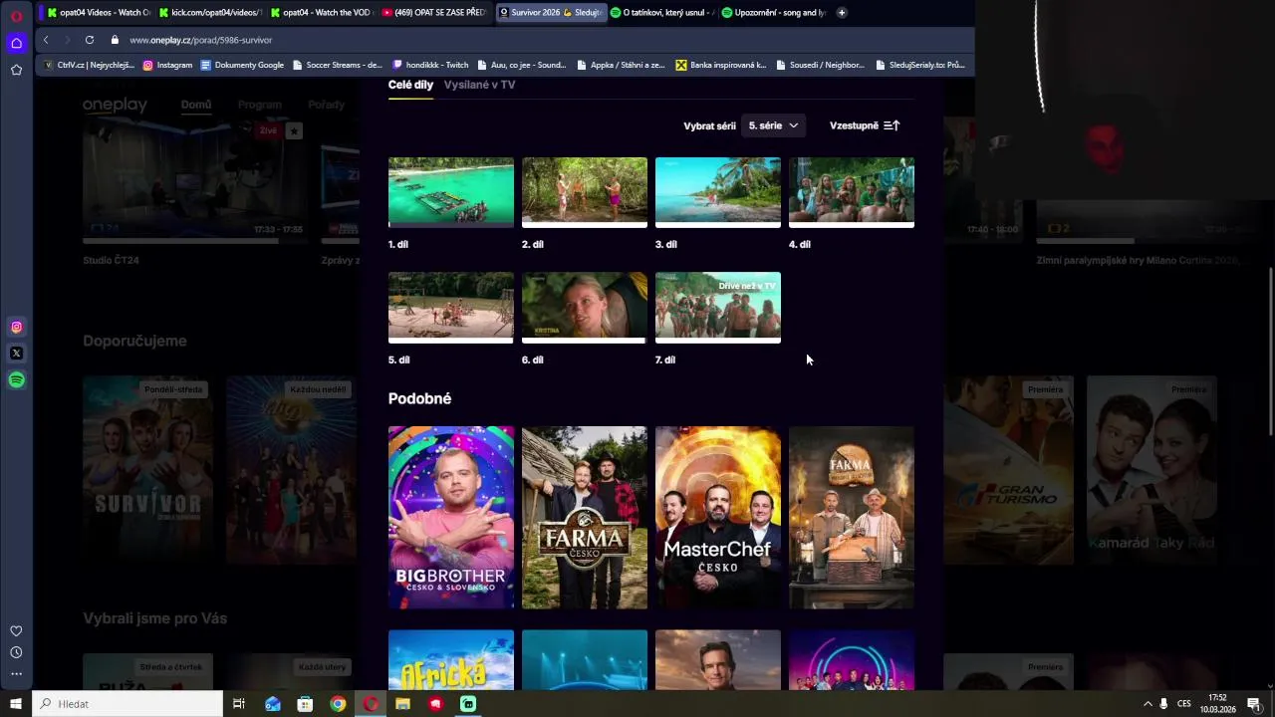The height and width of the screenshot is (717, 1275).
Task: Open red chat app in taskbar
Action: 435,704
